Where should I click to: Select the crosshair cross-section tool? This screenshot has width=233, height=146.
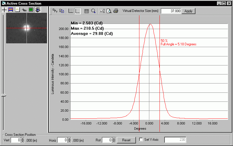tap(4, 10)
